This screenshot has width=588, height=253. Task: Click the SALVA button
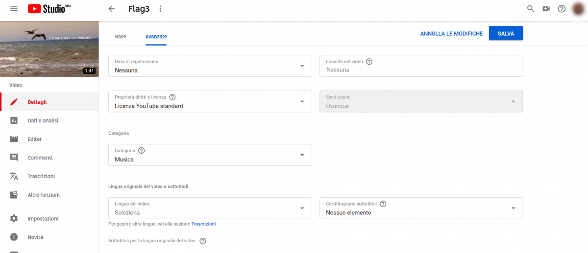coord(506,33)
